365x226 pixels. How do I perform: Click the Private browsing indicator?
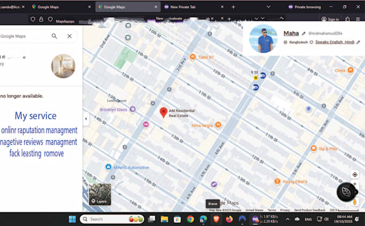[304, 7]
